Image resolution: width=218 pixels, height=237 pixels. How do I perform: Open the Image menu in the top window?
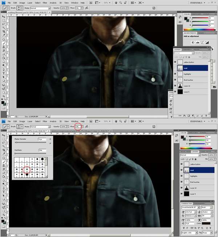(22, 3)
